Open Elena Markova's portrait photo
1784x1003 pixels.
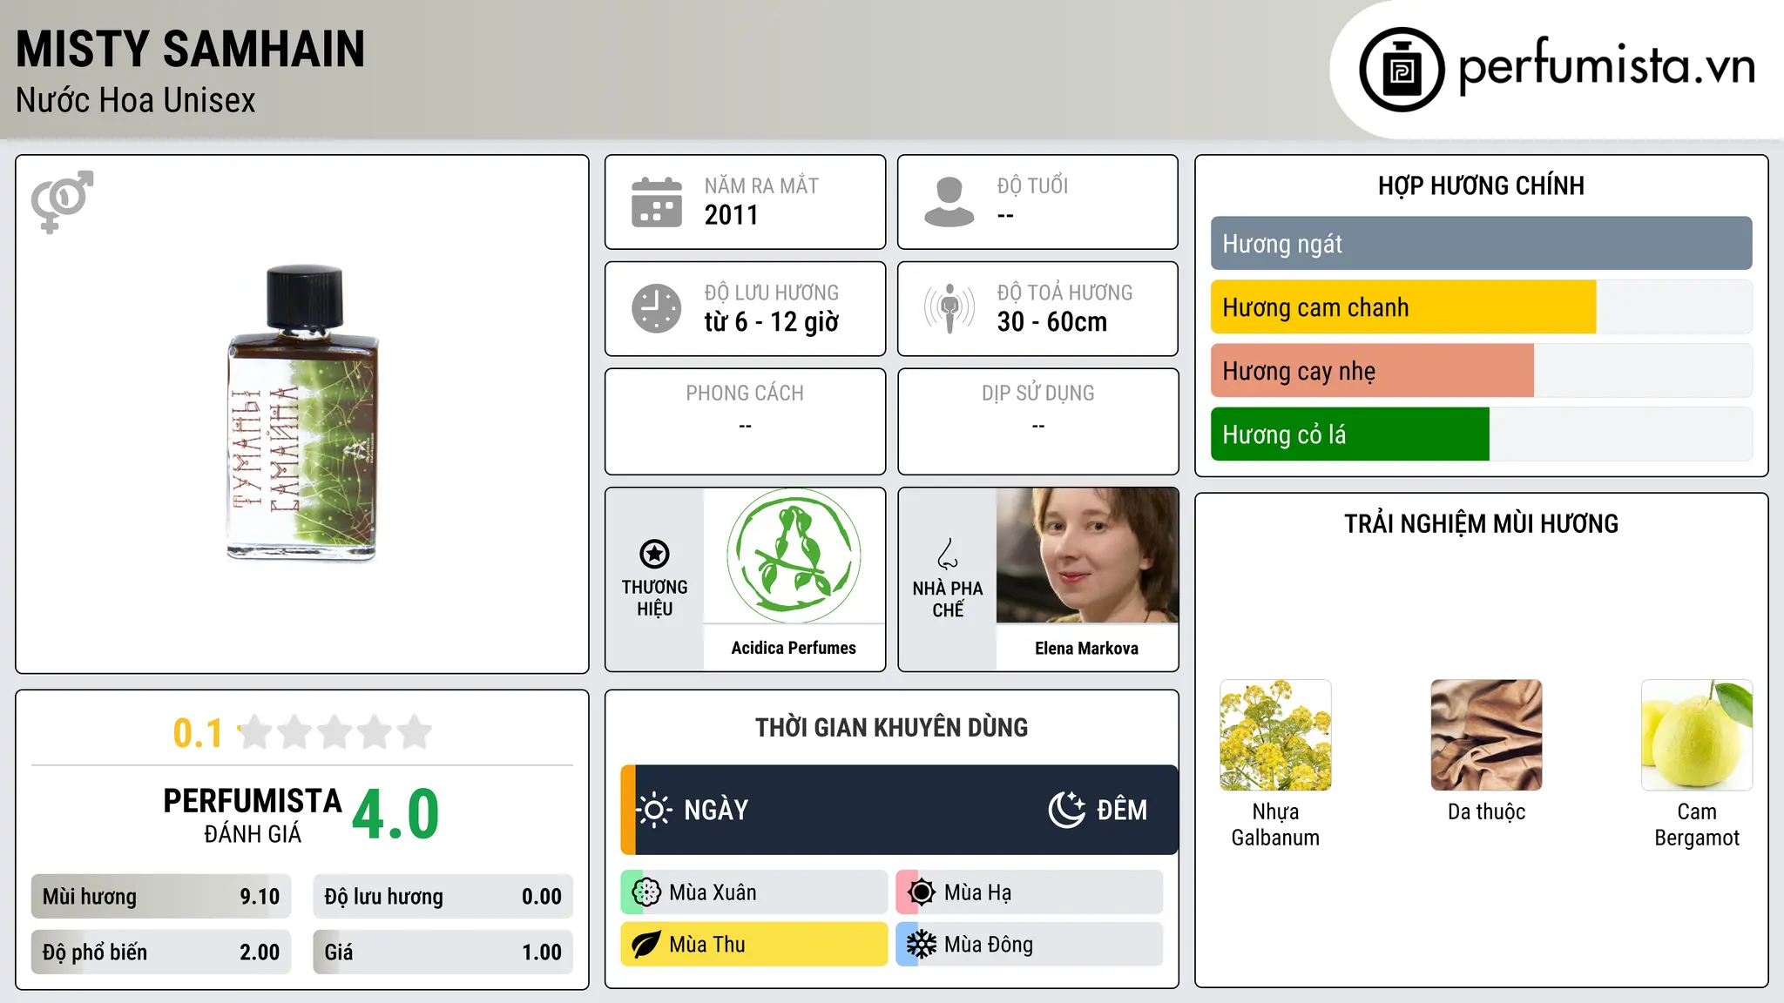point(1087,555)
